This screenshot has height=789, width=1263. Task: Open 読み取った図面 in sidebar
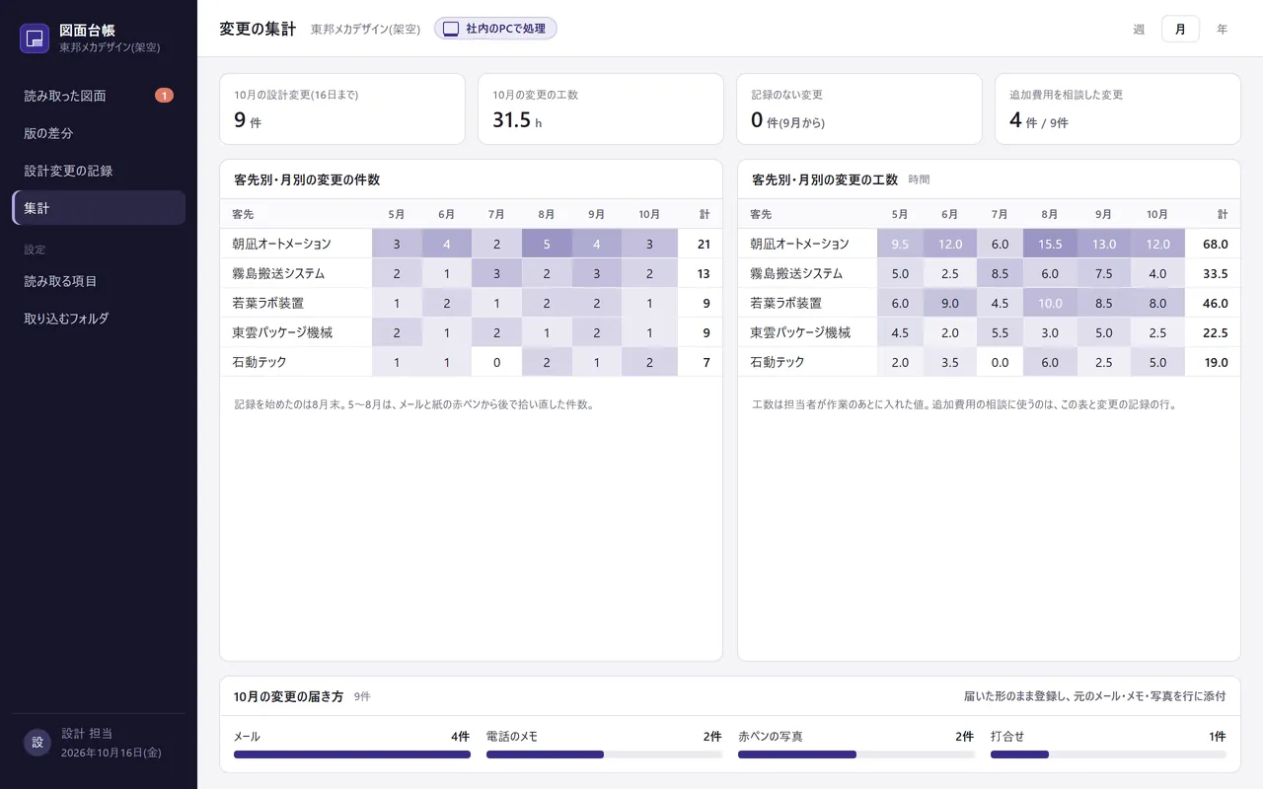click(99, 96)
